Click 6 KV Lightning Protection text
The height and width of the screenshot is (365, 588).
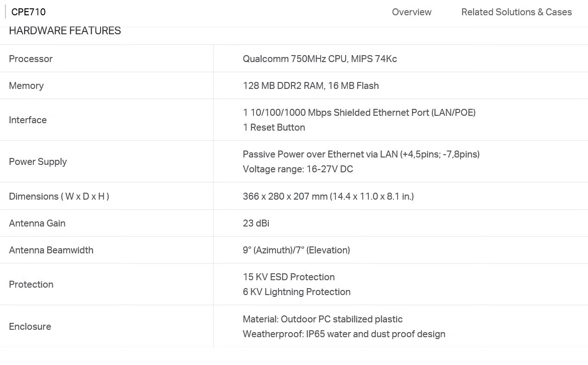(297, 292)
